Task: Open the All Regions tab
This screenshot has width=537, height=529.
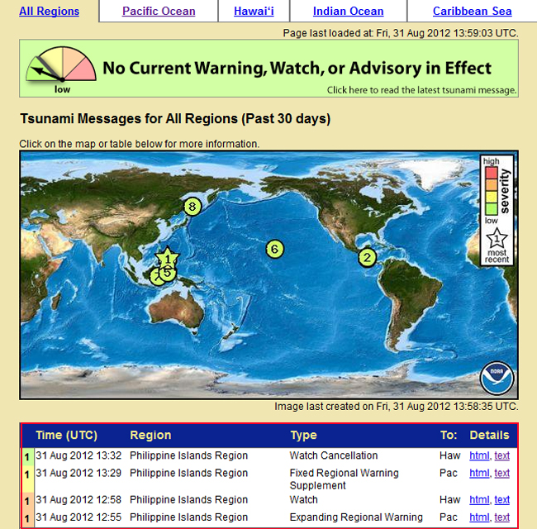Action: coord(50,12)
